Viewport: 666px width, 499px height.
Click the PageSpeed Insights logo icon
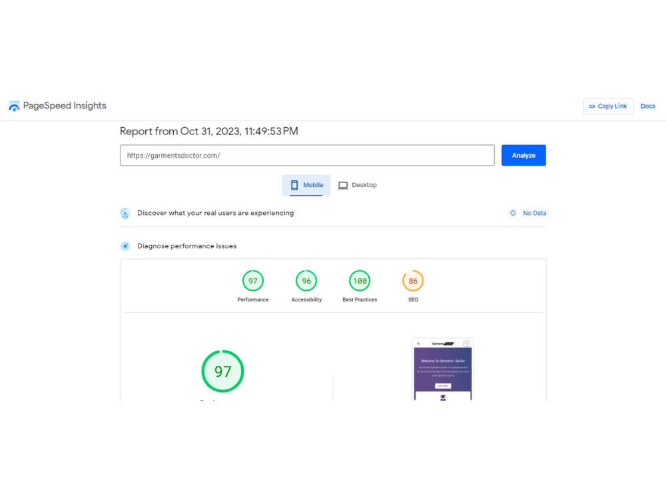pos(14,106)
